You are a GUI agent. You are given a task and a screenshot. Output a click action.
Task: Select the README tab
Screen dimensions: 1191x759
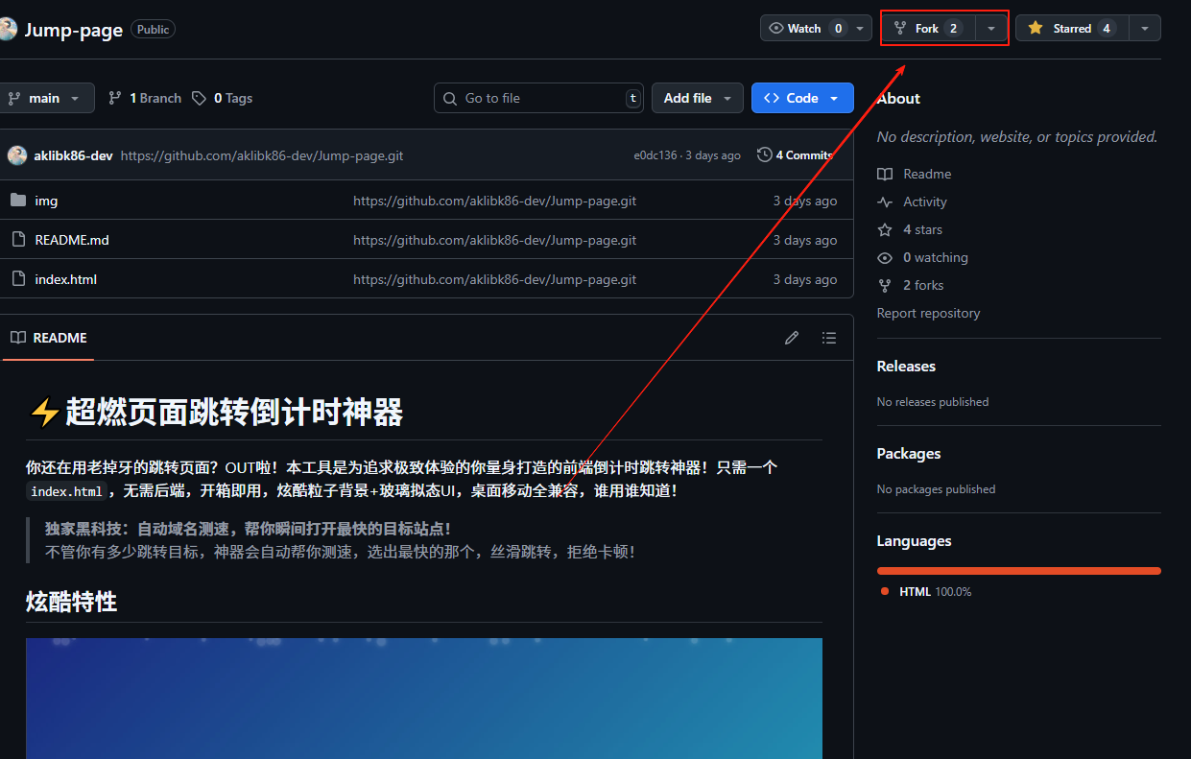[x=48, y=338]
